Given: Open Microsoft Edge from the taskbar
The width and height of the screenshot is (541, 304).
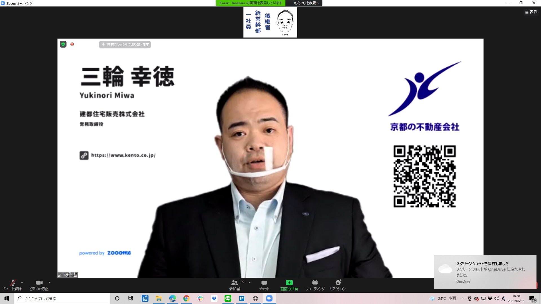Looking at the screenshot, I should [x=173, y=298].
